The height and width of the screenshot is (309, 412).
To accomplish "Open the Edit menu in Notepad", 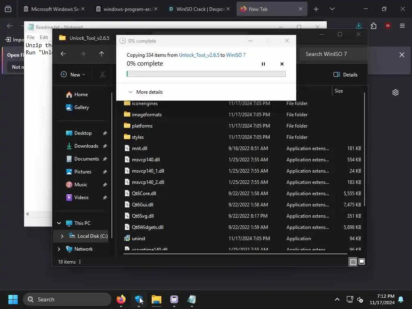I will [x=43, y=37].
